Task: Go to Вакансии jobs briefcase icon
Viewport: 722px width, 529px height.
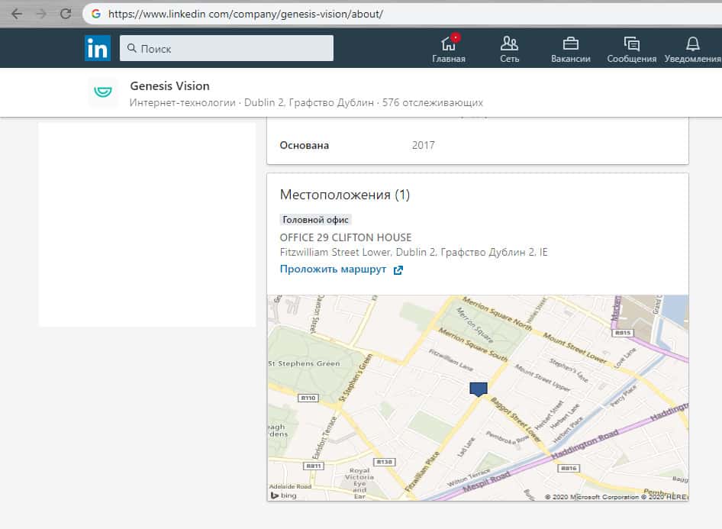Action: tap(570, 43)
